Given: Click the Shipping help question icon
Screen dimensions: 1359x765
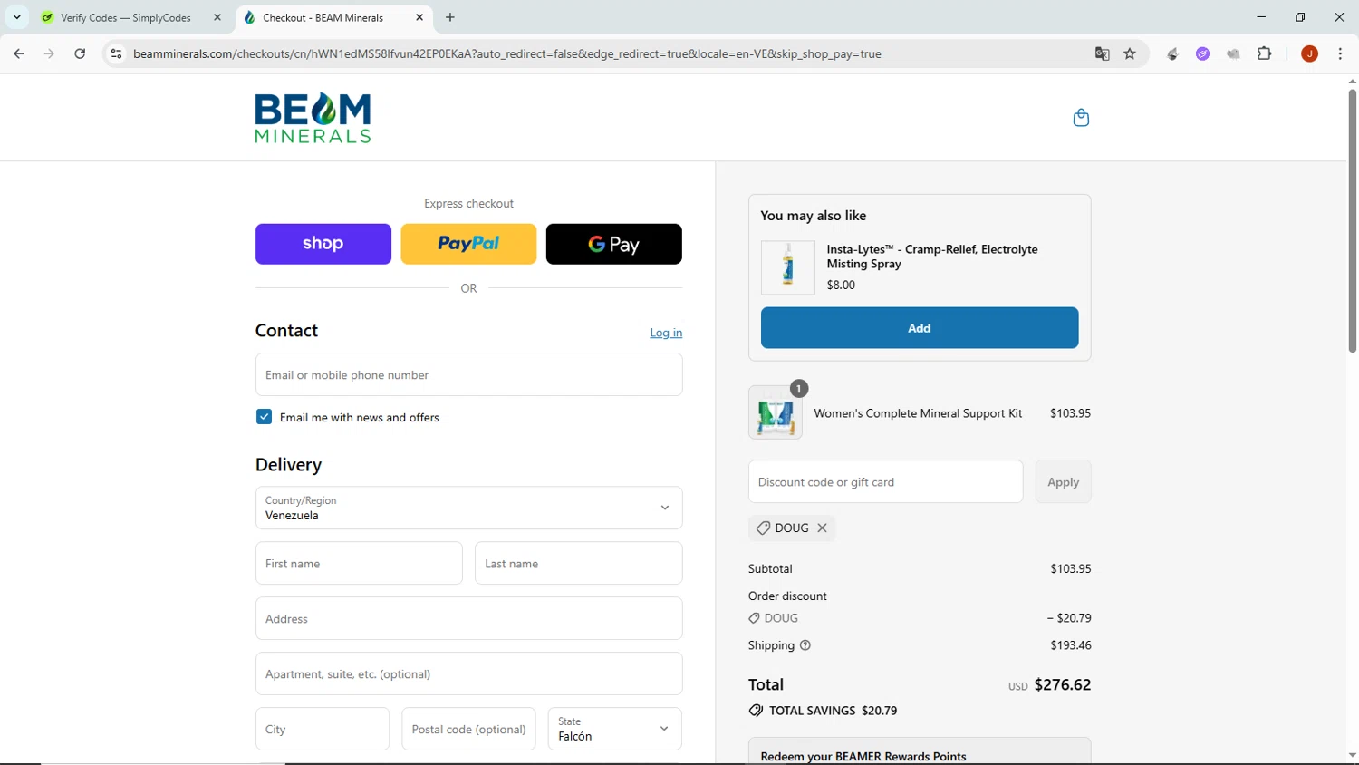Looking at the screenshot, I should pyautogui.click(x=805, y=645).
